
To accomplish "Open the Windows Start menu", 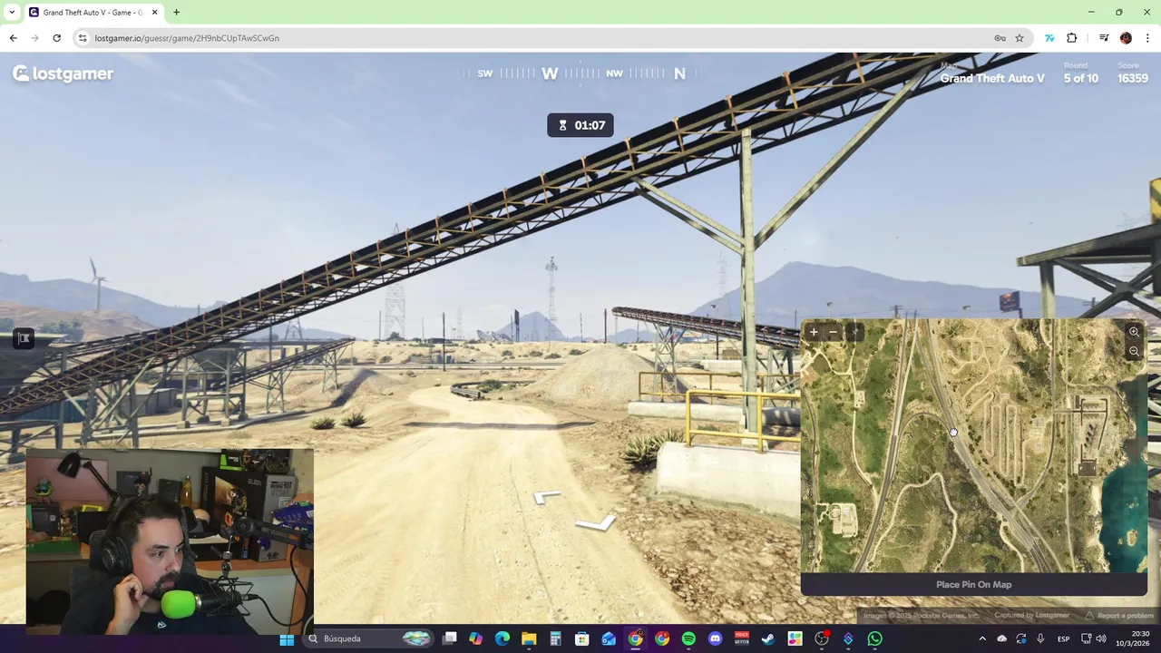I will pos(287,638).
